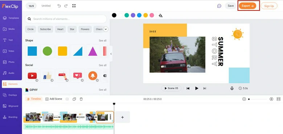The image size is (283, 134).
Task: Enter fullscreen preview mode
Action: click(x=74, y=6)
